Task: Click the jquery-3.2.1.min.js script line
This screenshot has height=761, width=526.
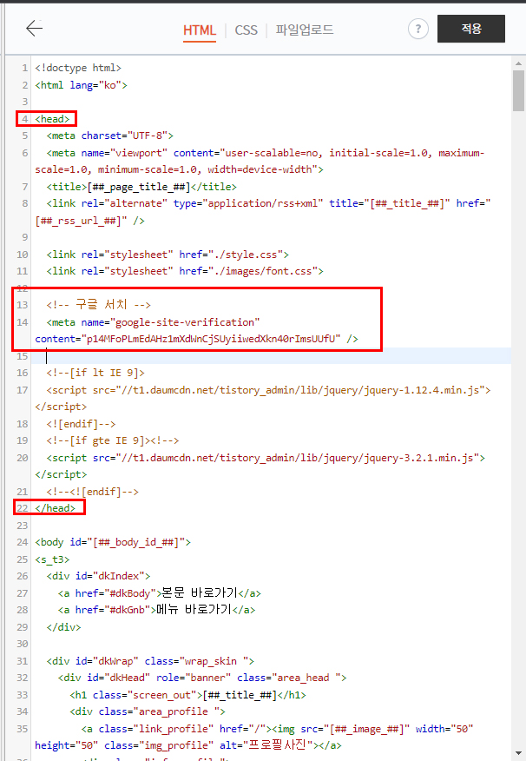Action: coord(260,466)
